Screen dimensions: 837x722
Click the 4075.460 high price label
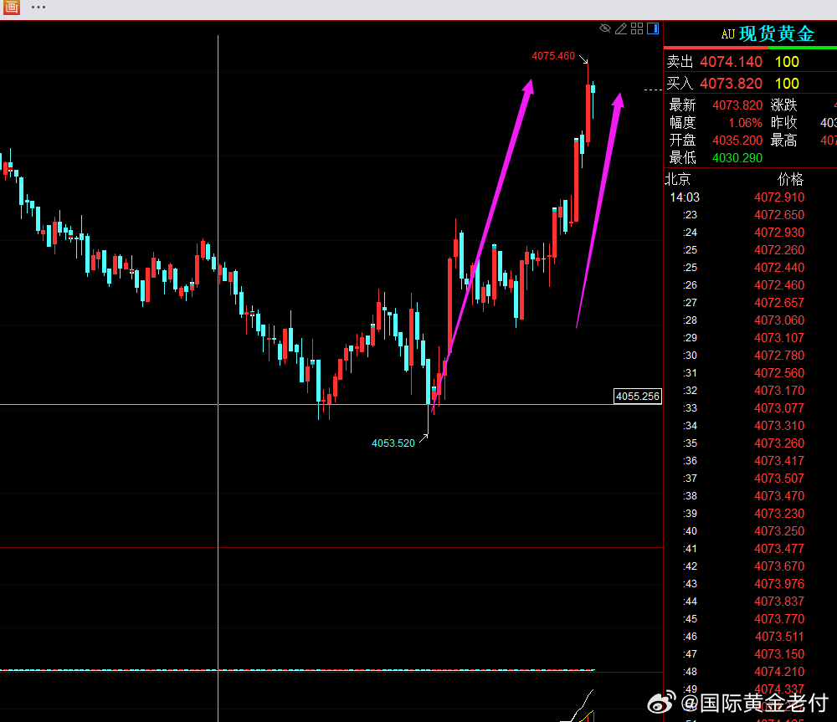553,56
